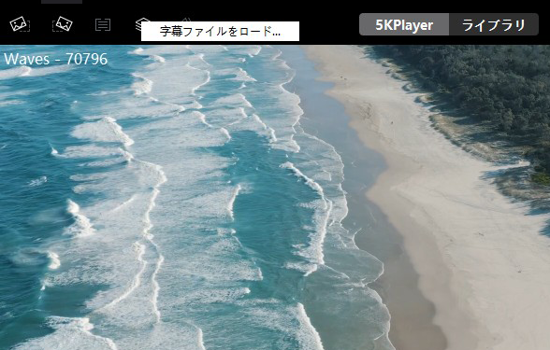550x350 pixels.
Task: Toggle the text-lines panel icon in the toolbar
Action: tap(103, 24)
